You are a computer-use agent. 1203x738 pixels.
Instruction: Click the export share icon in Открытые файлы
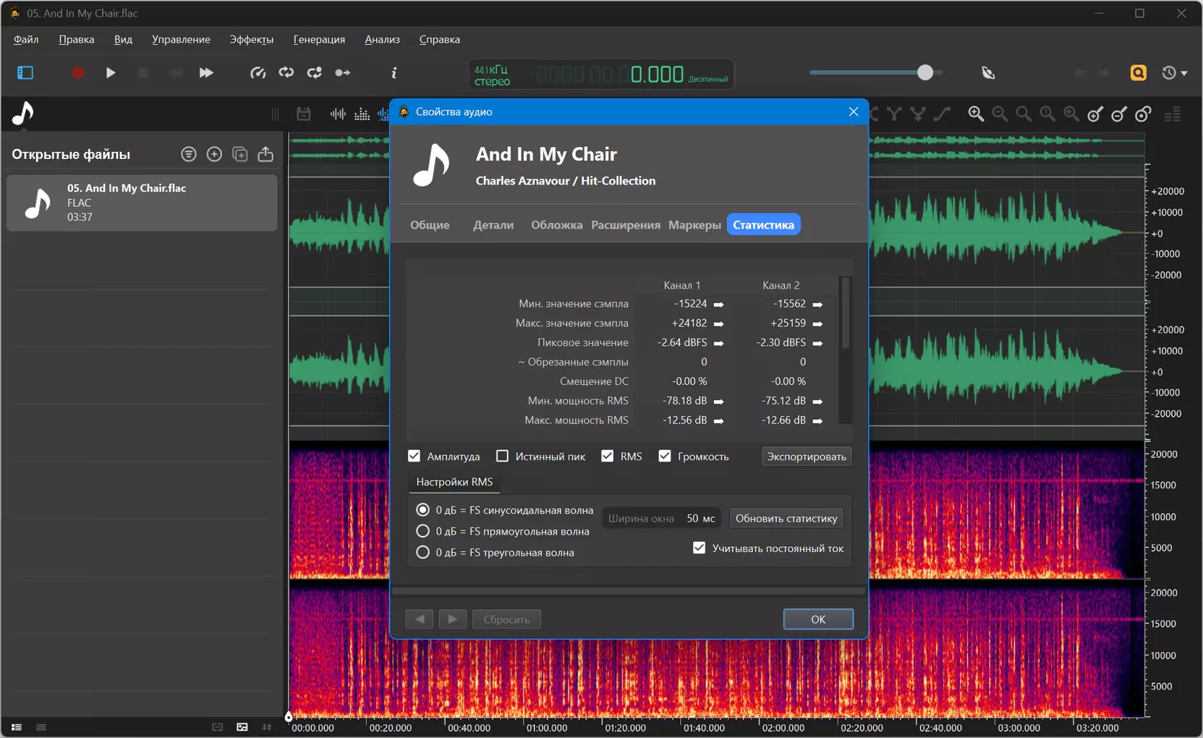(x=265, y=154)
